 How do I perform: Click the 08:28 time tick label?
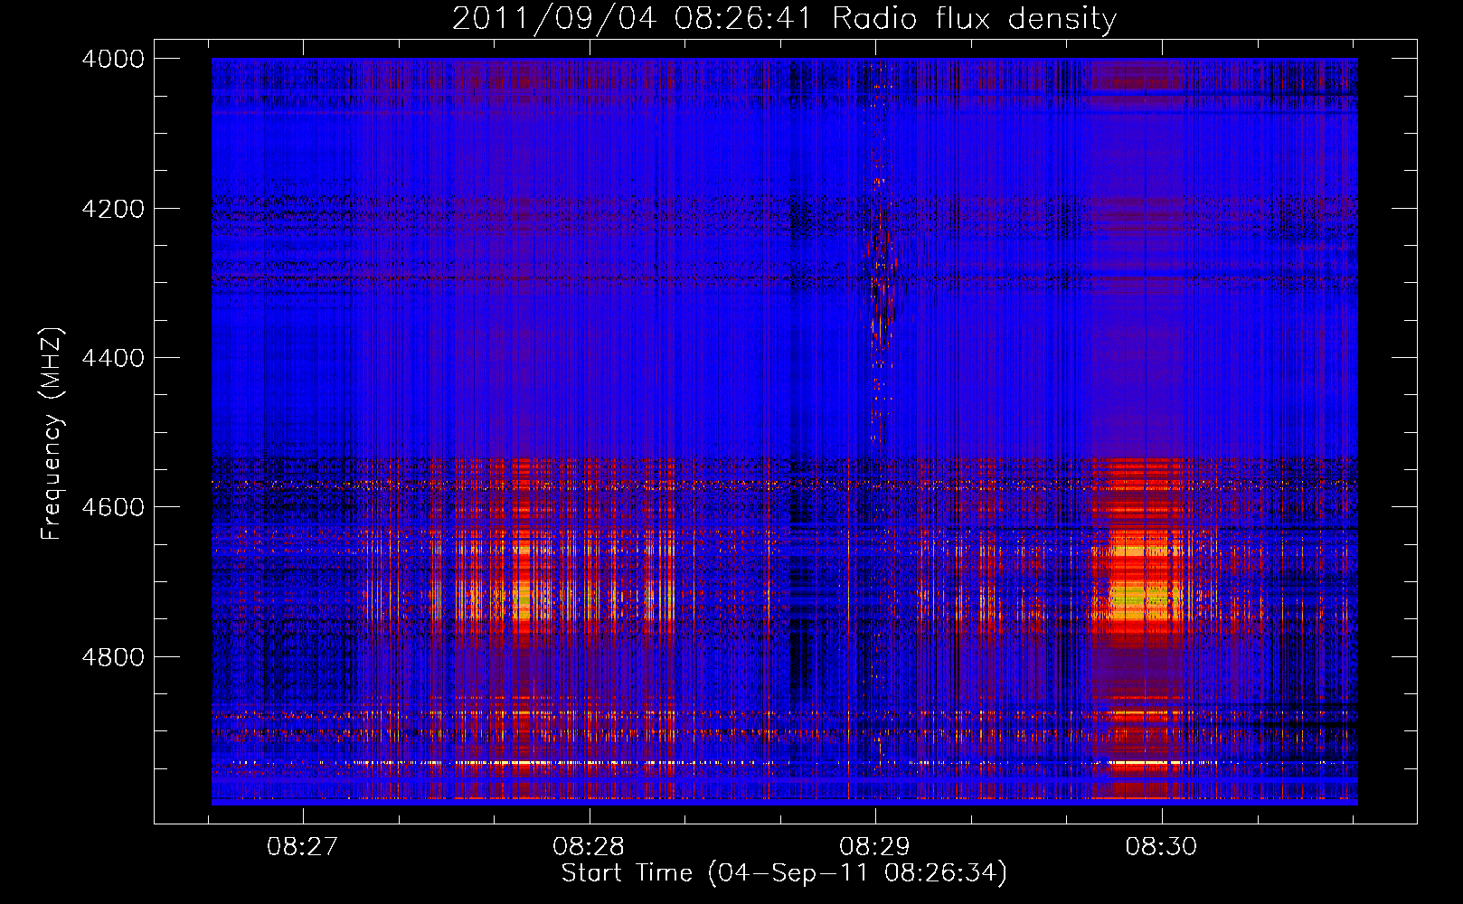(x=589, y=846)
